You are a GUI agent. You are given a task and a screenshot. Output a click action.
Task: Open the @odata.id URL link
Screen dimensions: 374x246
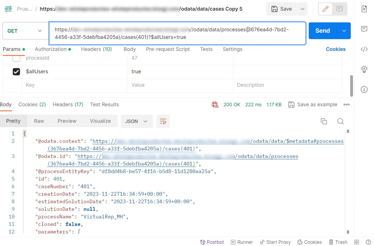[x=188, y=156]
